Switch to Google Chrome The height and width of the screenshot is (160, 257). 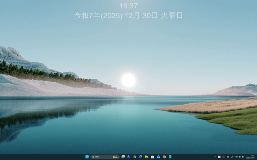(164, 157)
